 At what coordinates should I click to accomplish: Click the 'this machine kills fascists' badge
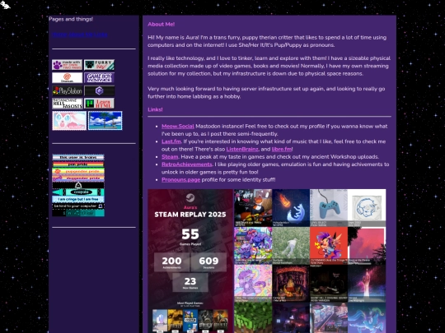tap(68, 104)
